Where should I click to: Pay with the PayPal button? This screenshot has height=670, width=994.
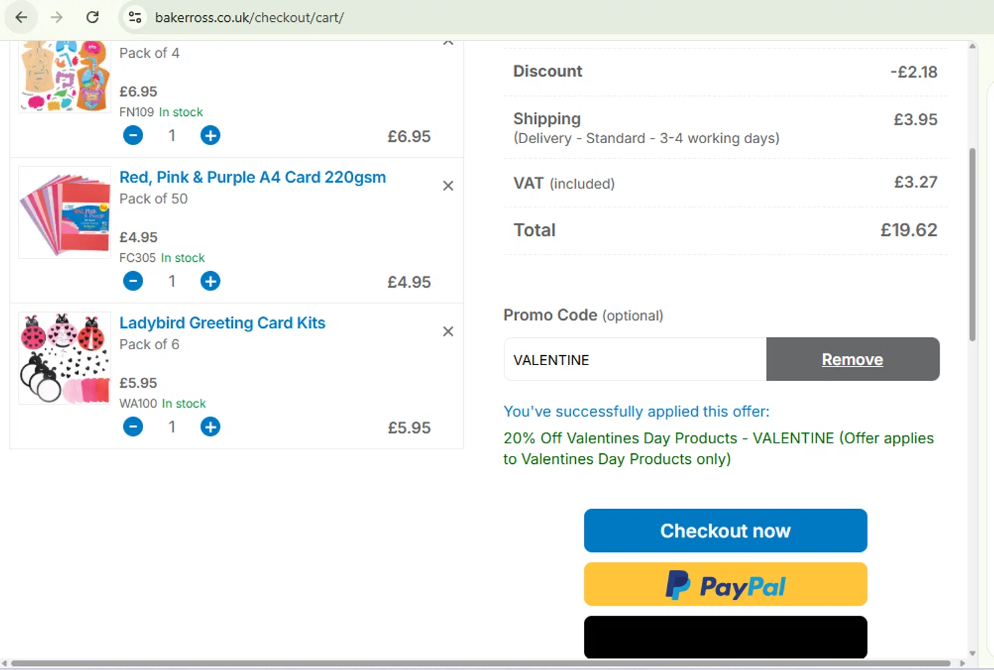(x=725, y=585)
